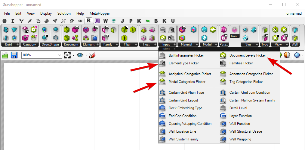Screen dimensions: 305x150
Task: Open the MetaHopper menu
Action: click(x=100, y=13)
